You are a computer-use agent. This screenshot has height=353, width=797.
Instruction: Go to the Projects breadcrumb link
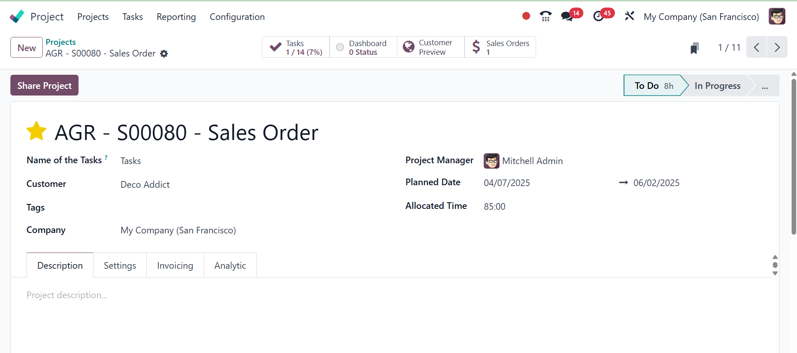61,42
